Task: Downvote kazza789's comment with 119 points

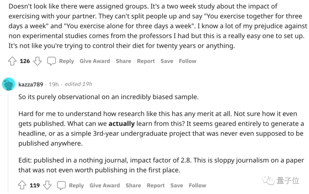Action: point(47,185)
